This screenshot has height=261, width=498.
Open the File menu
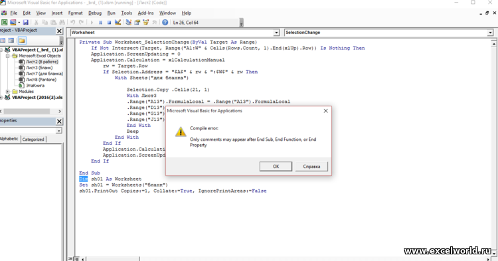14,13
